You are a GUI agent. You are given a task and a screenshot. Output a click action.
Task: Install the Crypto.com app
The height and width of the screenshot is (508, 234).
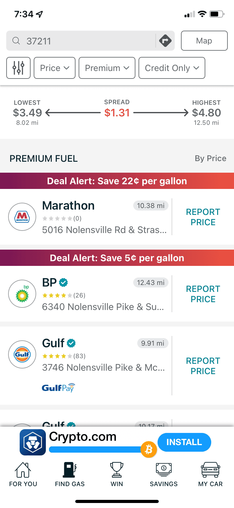[x=184, y=442]
